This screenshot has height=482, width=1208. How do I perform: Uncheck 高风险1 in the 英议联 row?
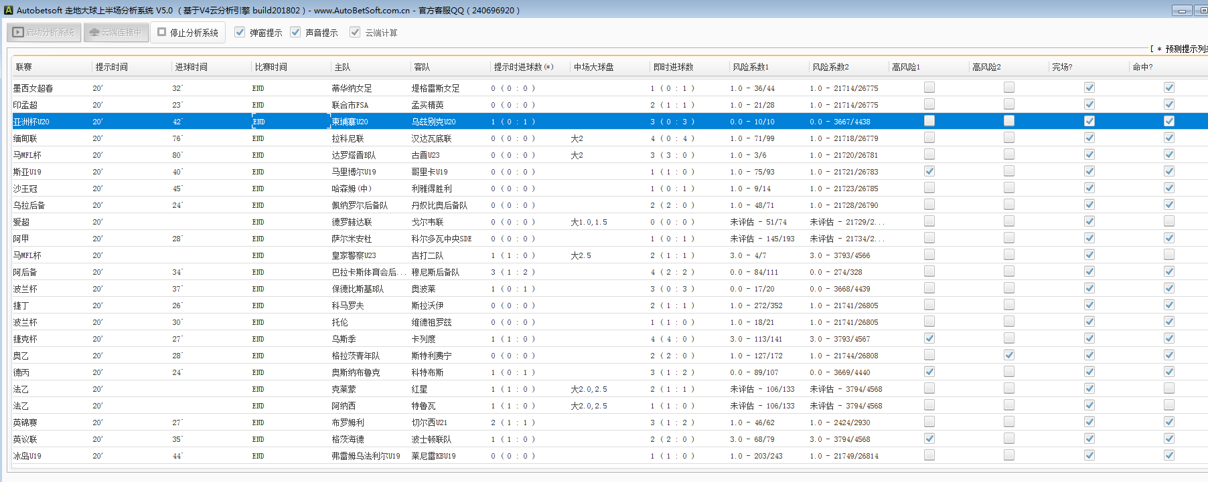coord(929,439)
